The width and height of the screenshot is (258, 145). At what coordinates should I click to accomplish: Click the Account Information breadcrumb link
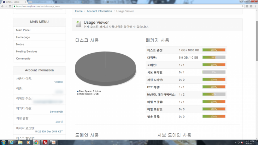pos(99,11)
